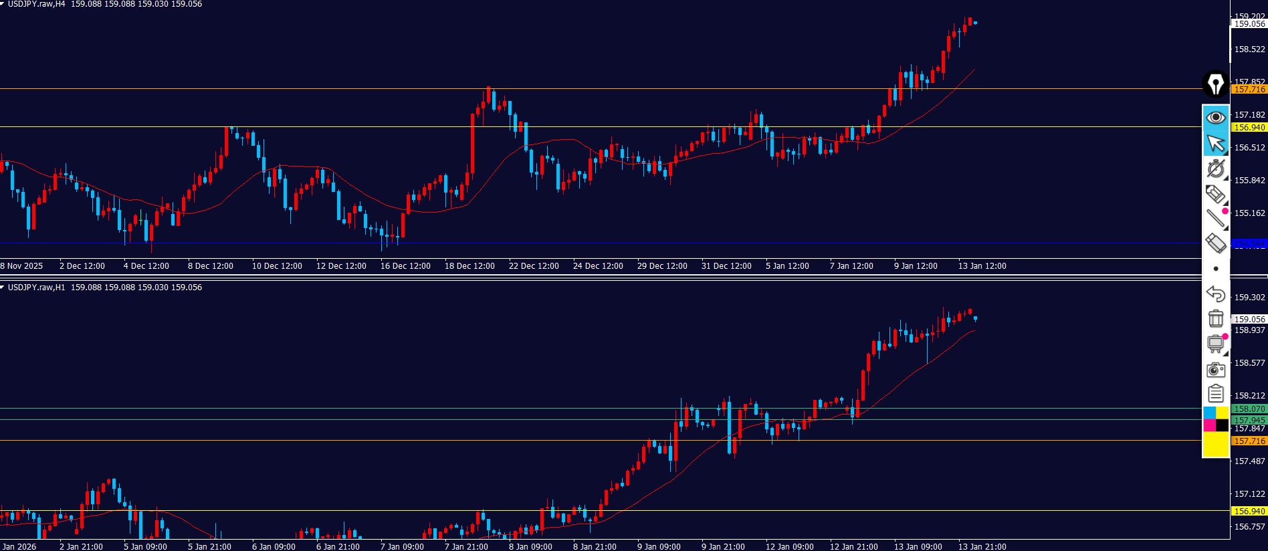Click the small dot size indicator
Viewport: 1268px width, 551px height.
(1215, 269)
